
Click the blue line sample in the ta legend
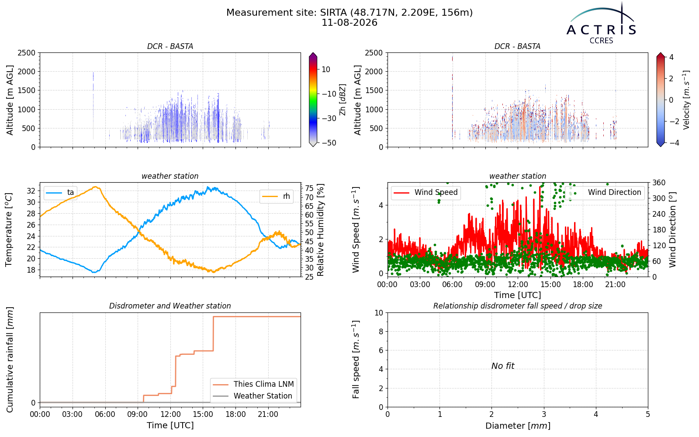coord(54,193)
